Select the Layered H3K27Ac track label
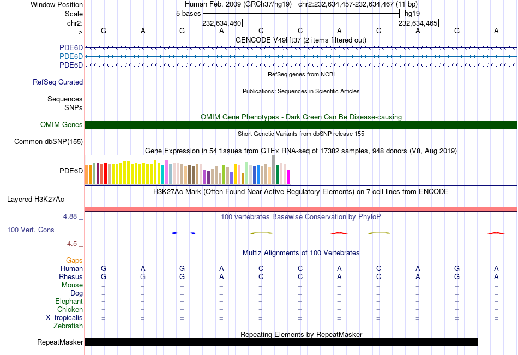The height and width of the screenshot is (355, 518). pyautogui.click(x=35, y=200)
